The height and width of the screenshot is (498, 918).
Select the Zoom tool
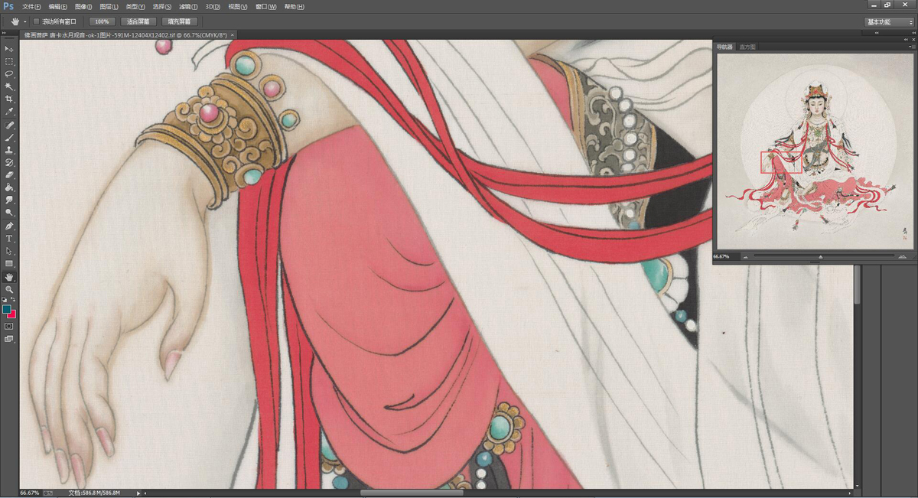[x=9, y=290]
